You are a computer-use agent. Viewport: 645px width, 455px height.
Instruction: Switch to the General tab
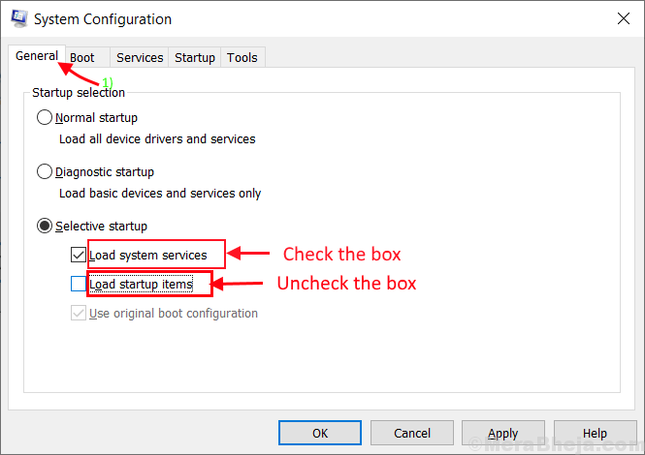(37, 56)
